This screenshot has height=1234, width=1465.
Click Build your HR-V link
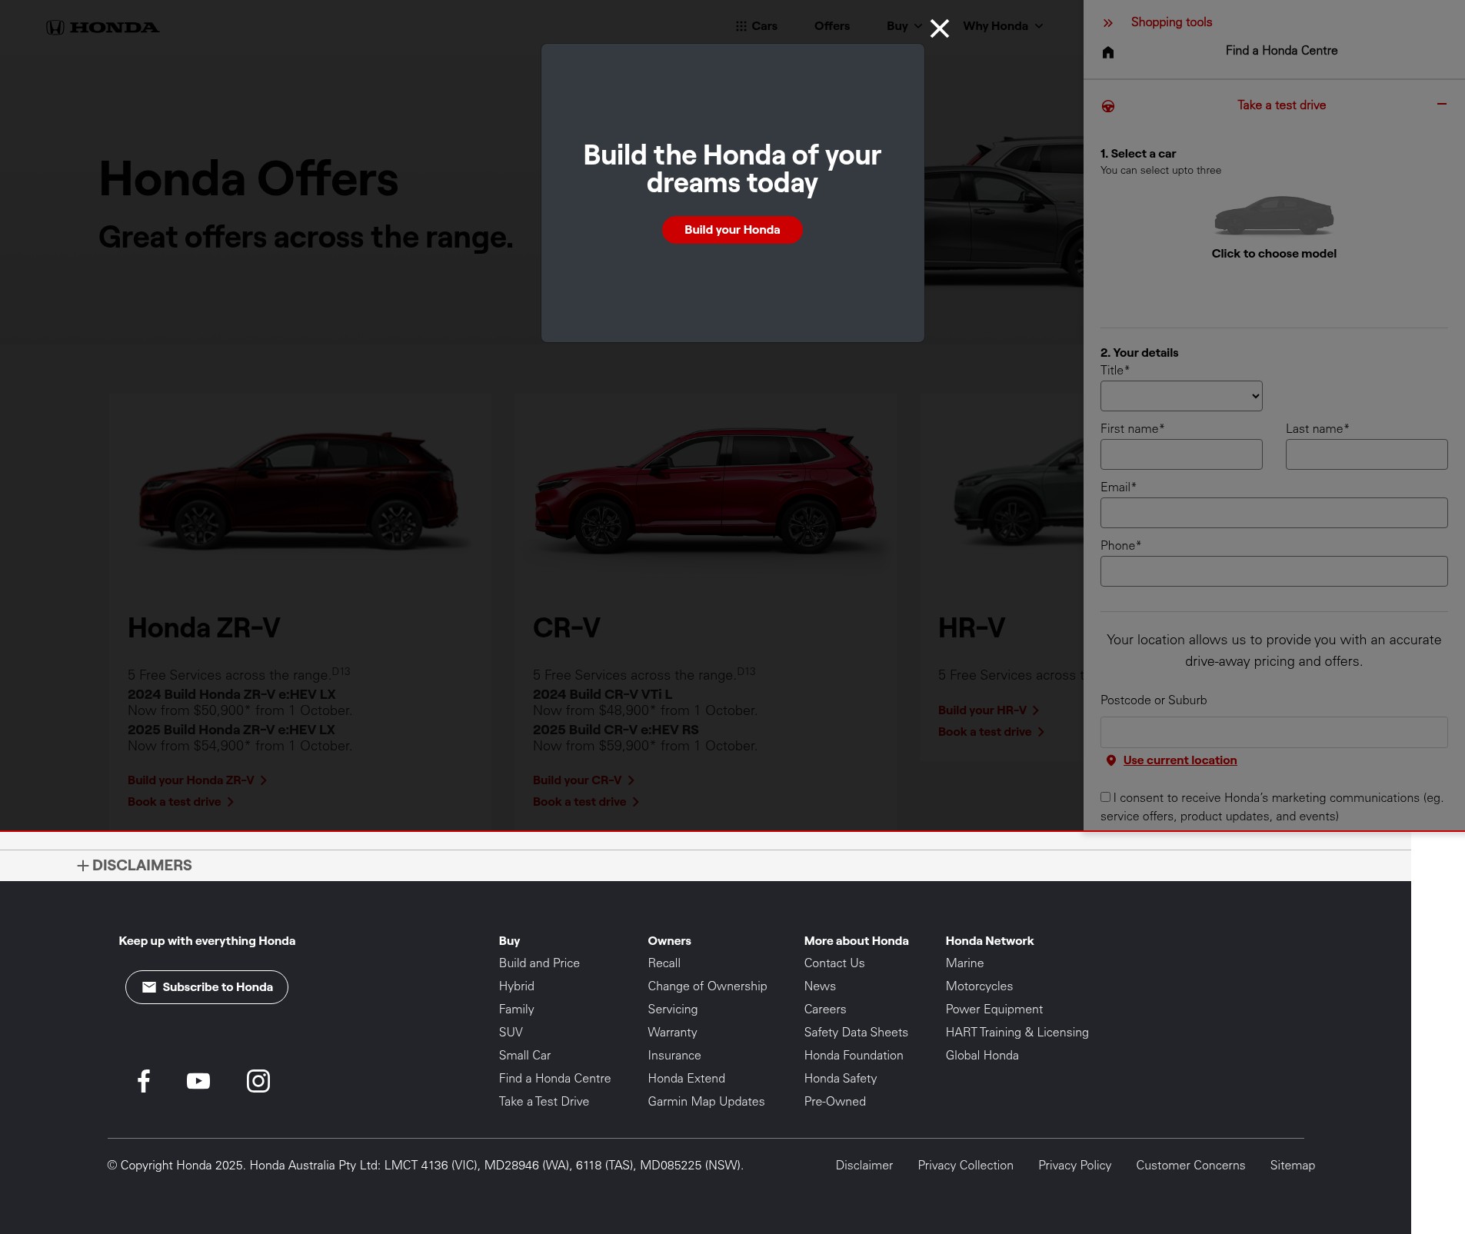[988, 710]
